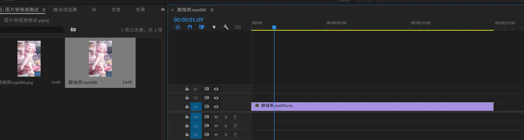Switch to the 媒体浏览器 tab

point(65,10)
